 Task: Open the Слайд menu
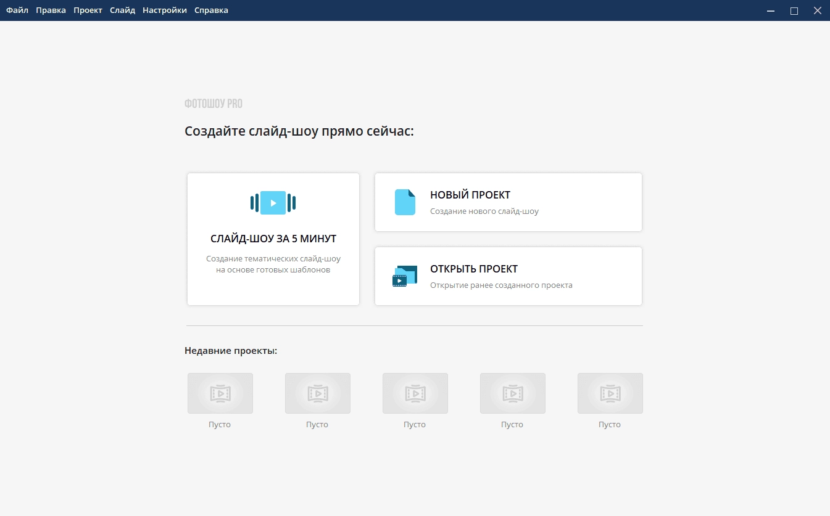122,10
